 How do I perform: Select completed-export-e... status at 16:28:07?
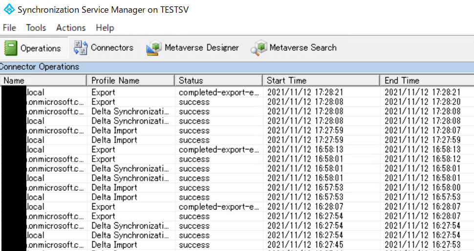pos(219,207)
